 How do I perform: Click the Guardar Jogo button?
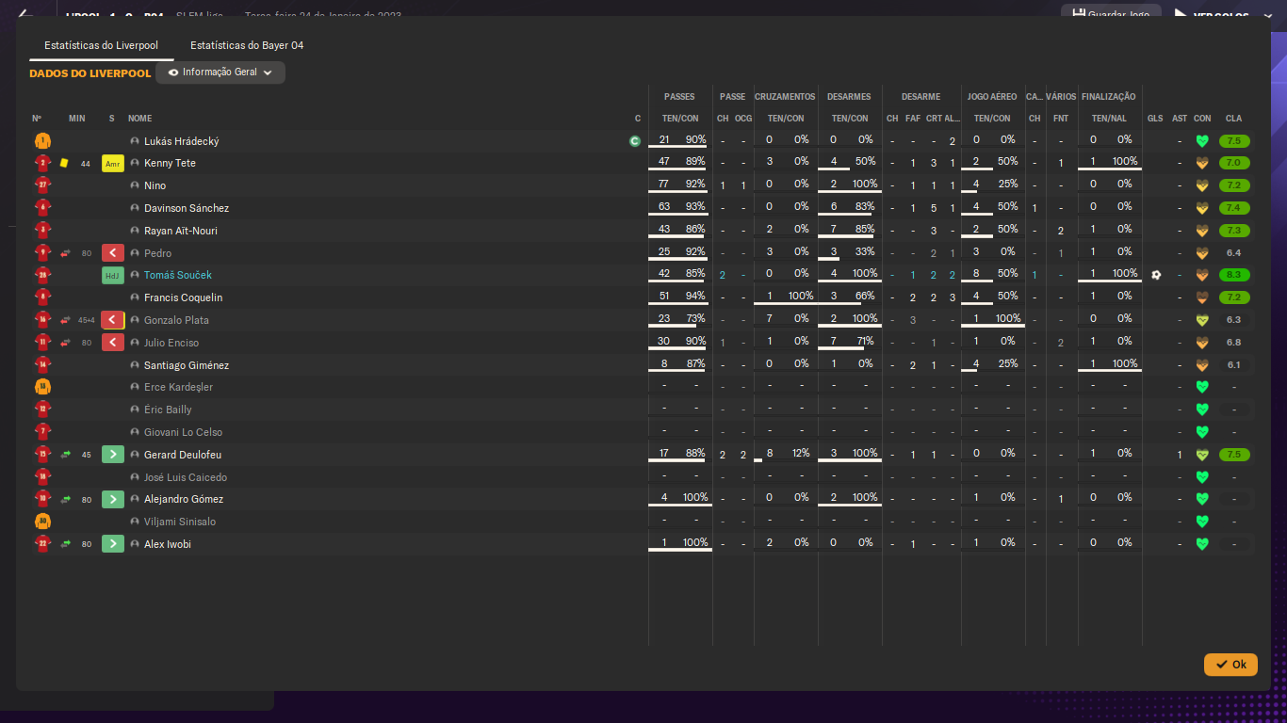pos(1111,14)
